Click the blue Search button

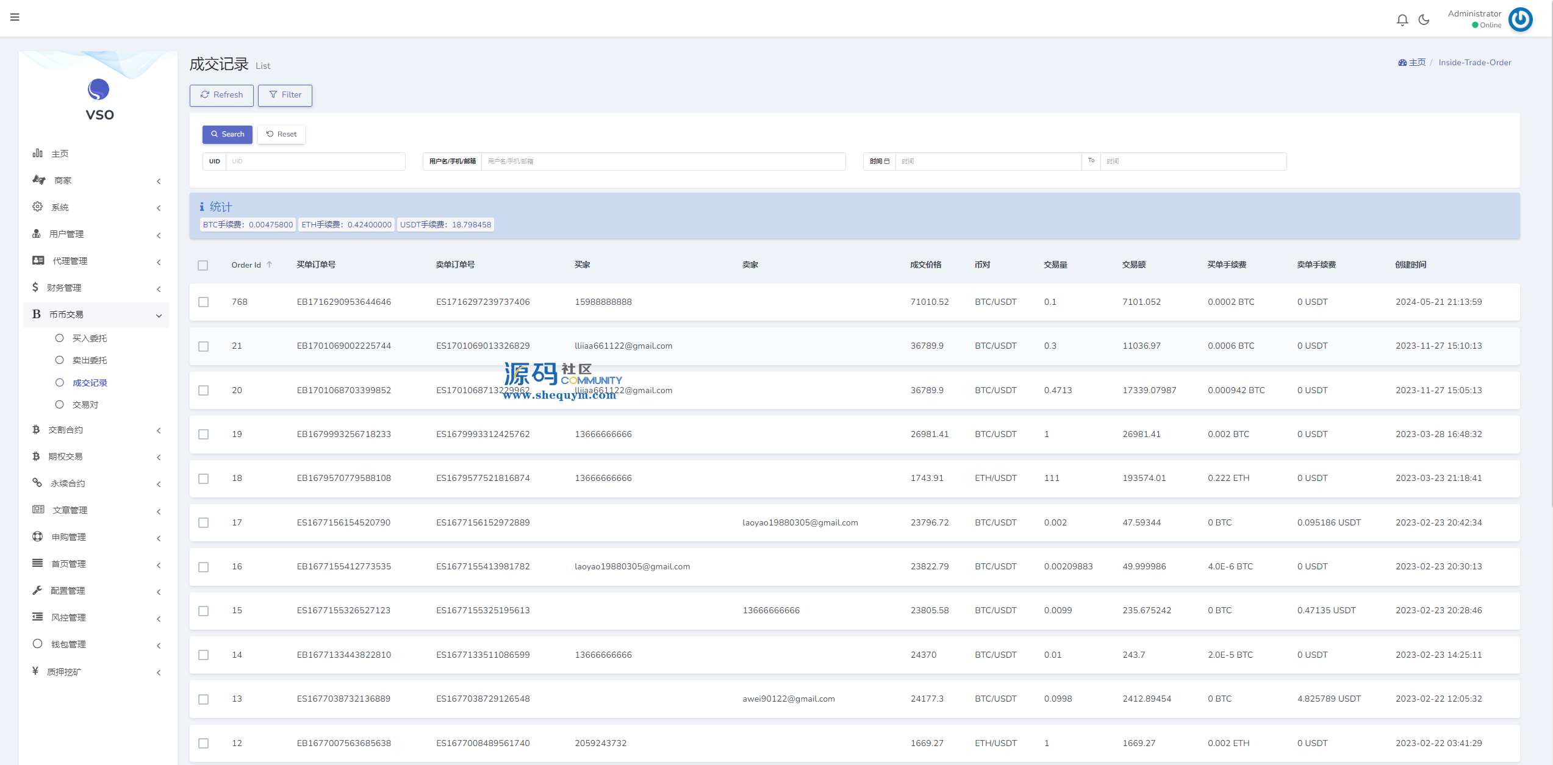click(x=228, y=134)
